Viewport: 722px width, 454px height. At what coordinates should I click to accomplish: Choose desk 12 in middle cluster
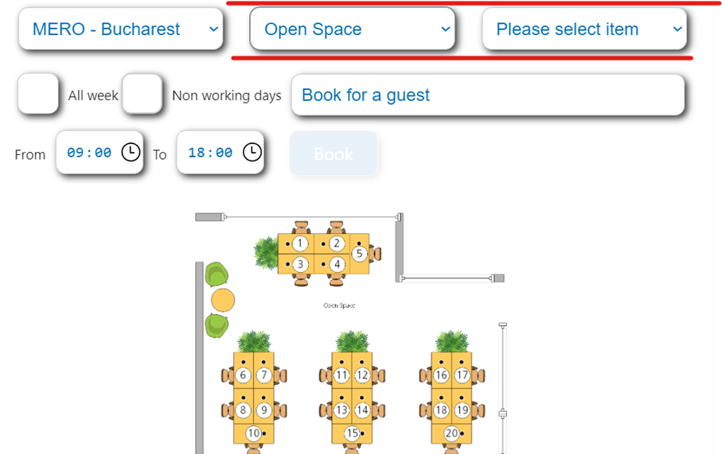coord(362,375)
